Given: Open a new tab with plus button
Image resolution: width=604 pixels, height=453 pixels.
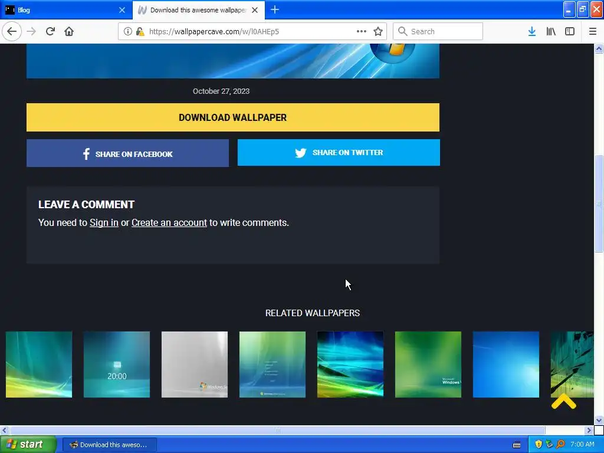Looking at the screenshot, I should pyautogui.click(x=275, y=9).
